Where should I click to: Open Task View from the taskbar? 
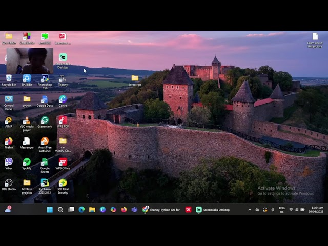coord(71,210)
